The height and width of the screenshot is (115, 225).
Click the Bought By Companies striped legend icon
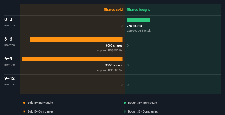tap(125, 111)
